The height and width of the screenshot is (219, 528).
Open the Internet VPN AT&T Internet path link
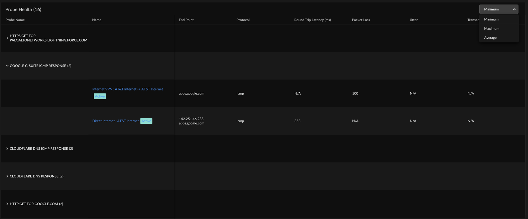click(128, 89)
